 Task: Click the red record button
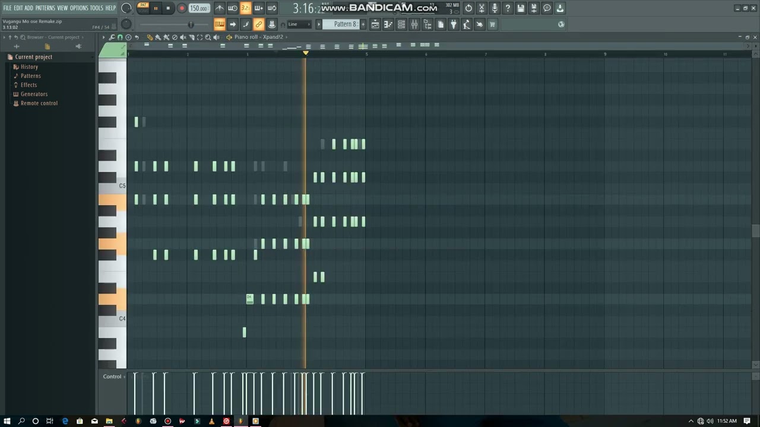(182, 8)
